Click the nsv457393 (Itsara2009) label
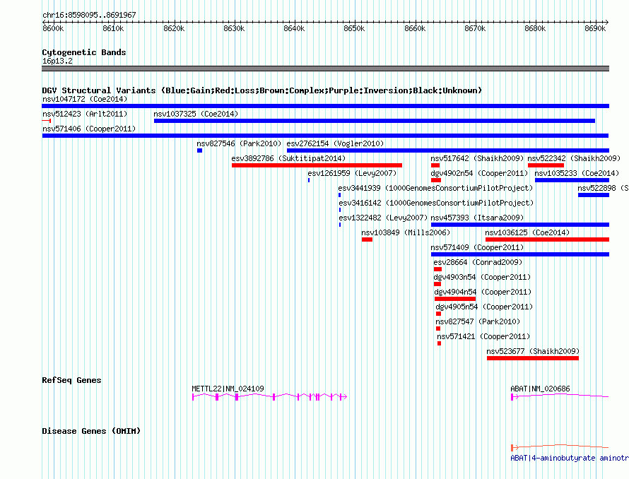Screen dimensions: 629x479 [477, 218]
